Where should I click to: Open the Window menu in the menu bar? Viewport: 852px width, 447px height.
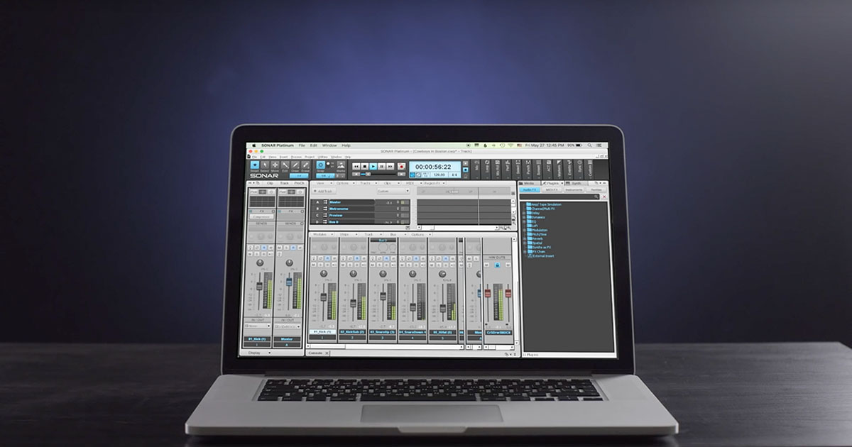tap(330, 144)
